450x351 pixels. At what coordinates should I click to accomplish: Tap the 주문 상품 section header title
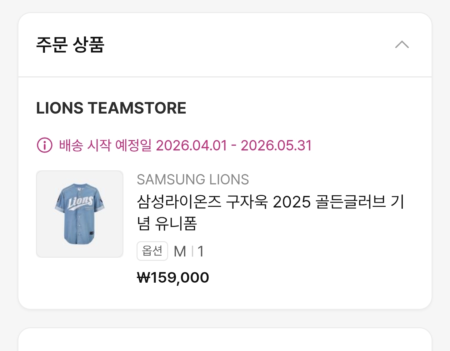pos(70,45)
